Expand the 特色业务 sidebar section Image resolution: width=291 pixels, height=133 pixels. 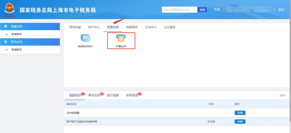tap(30, 42)
